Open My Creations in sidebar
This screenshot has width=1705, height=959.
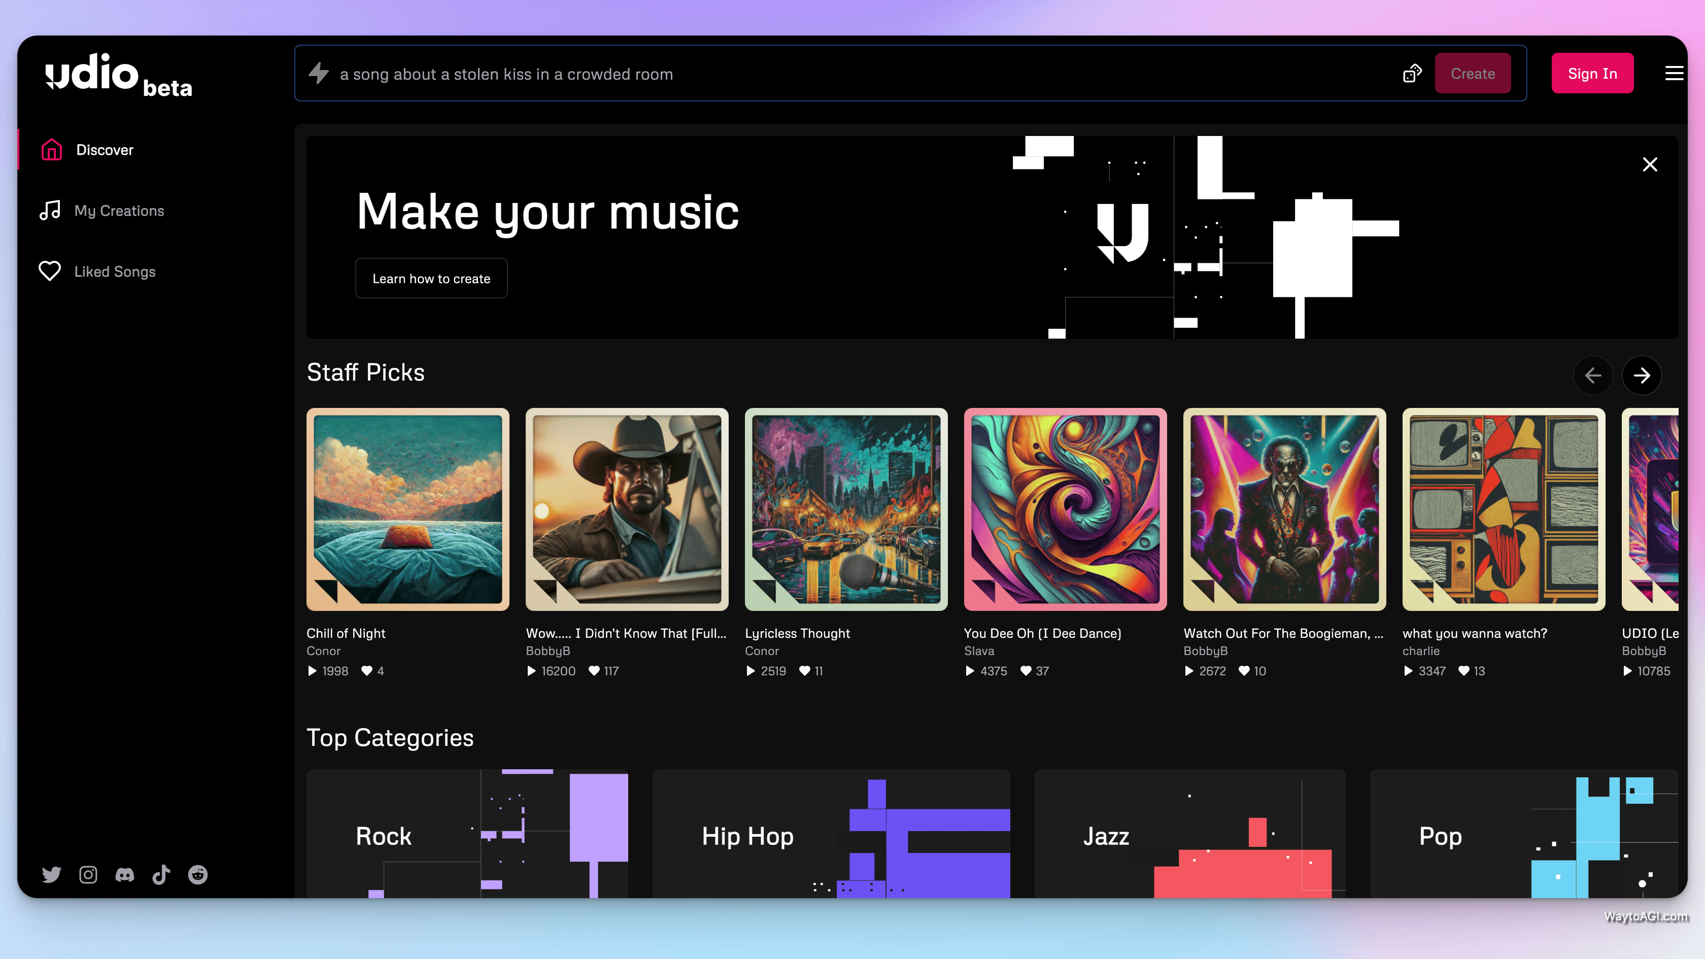[118, 211]
